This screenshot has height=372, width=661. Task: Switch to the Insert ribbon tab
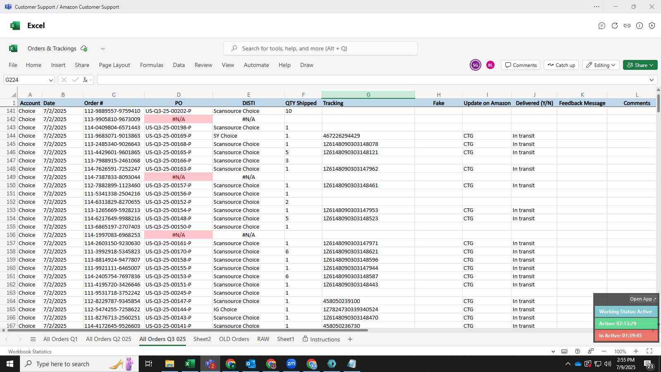[58, 65]
